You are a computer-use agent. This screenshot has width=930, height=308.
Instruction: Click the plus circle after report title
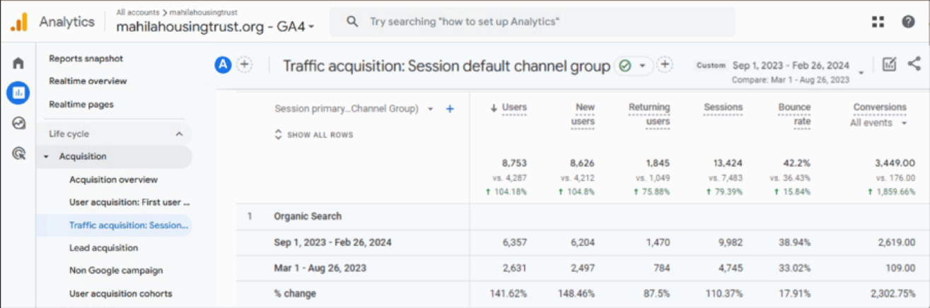point(665,65)
